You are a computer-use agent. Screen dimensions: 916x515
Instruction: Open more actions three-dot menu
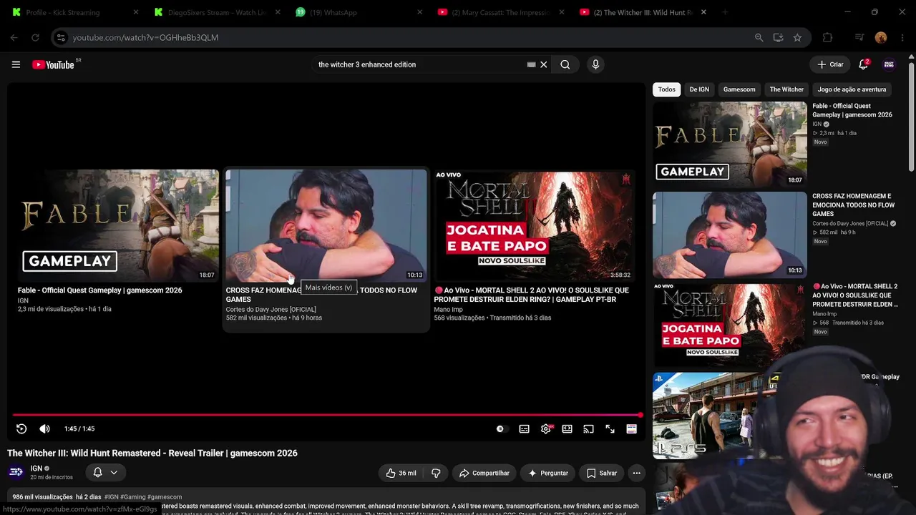[x=636, y=473]
